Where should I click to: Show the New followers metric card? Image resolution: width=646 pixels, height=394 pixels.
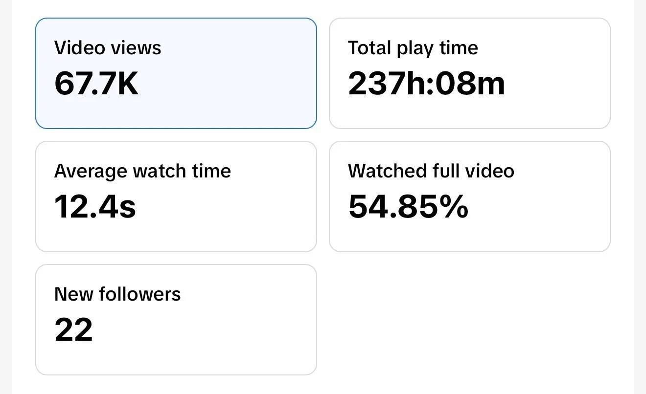(176, 320)
